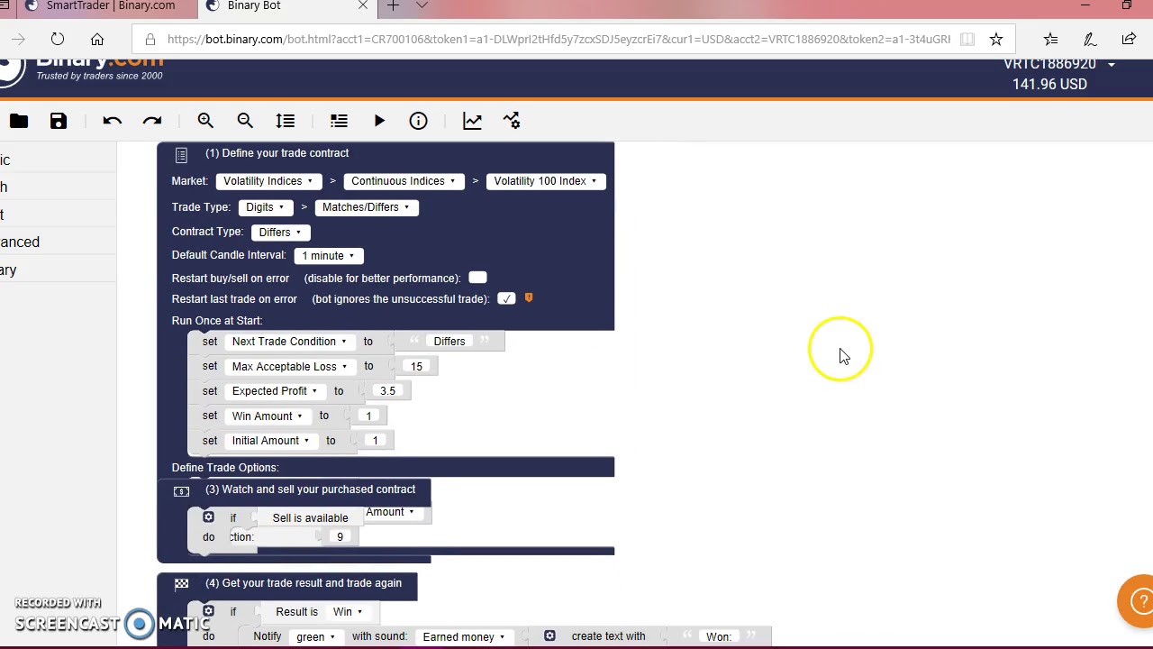Image resolution: width=1153 pixels, height=649 pixels.
Task: Click the trade contract block document icon
Action: [181, 155]
